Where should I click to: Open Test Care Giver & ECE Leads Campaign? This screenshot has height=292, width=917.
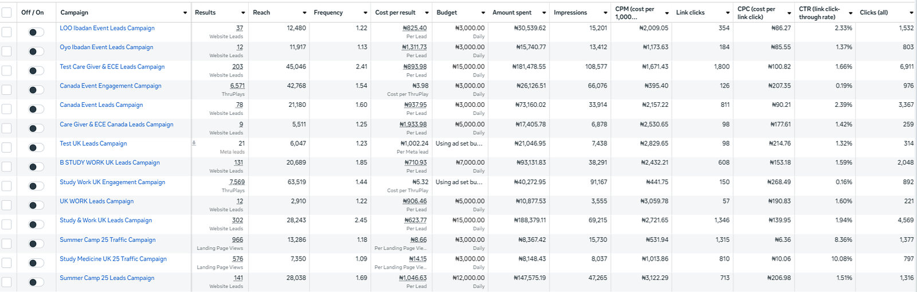(112, 67)
